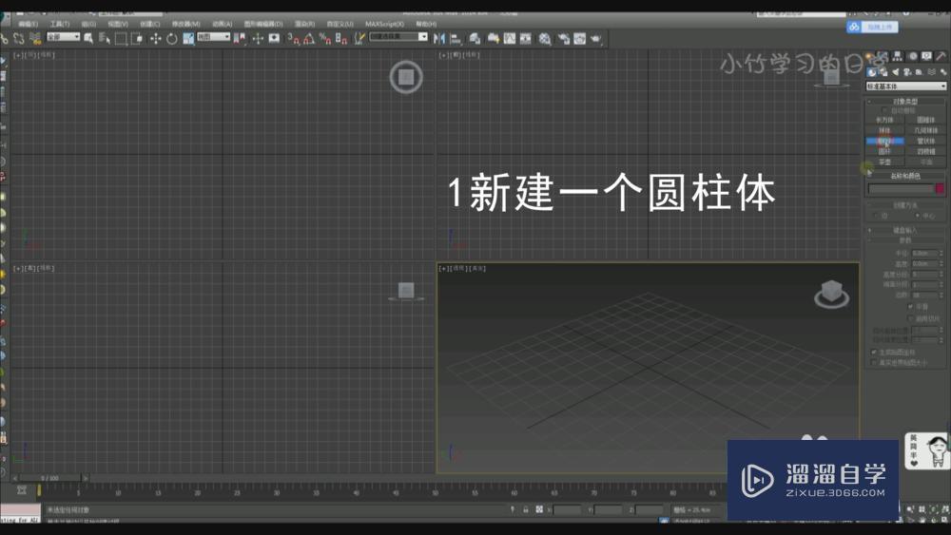Open the Layer Manager
951x535 pixels.
tap(475, 39)
